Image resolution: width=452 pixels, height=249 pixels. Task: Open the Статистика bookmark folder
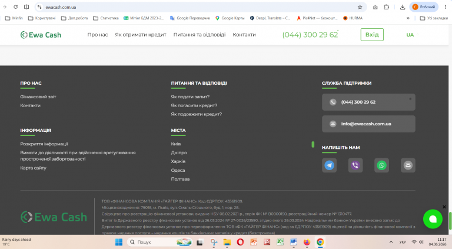(106, 18)
